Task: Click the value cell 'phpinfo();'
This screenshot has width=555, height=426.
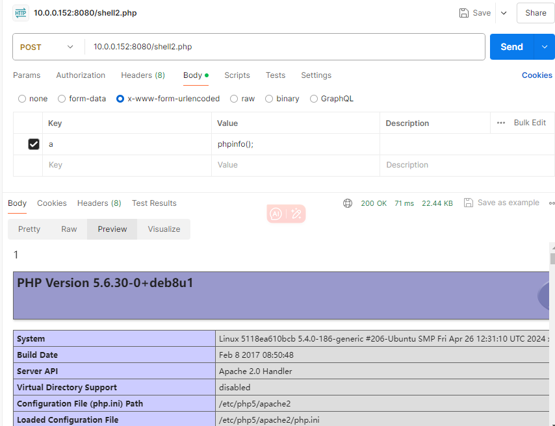Action: coord(295,144)
